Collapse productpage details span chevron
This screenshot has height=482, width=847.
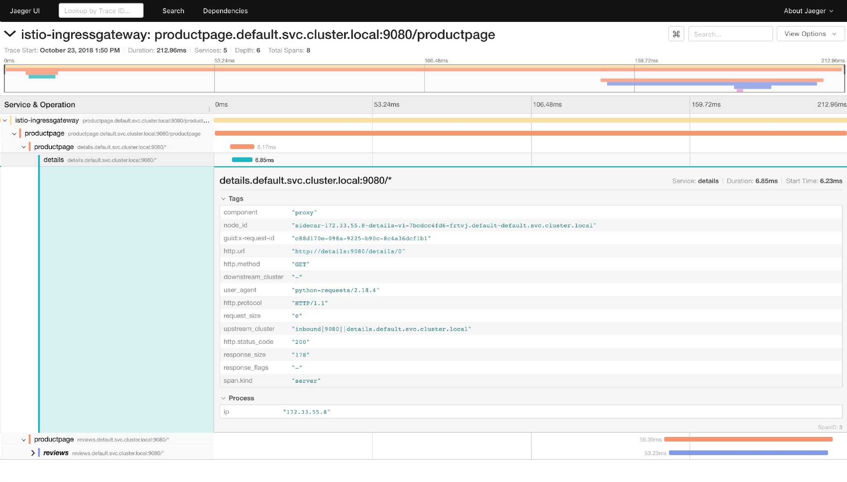pyautogui.click(x=24, y=147)
